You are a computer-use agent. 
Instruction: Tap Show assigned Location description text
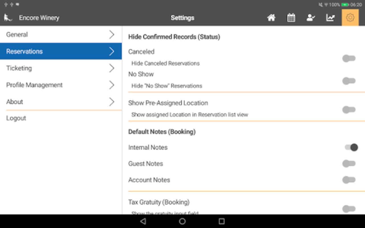point(190,115)
